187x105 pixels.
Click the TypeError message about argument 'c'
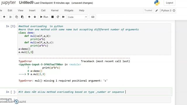click(x=63, y=80)
